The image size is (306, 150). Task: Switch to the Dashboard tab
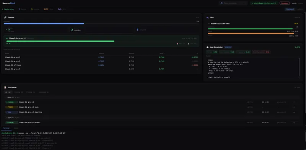(290, 9)
